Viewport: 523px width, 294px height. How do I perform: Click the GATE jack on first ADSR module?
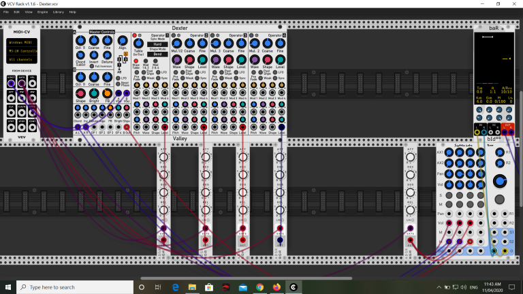(x=163, y=229)
